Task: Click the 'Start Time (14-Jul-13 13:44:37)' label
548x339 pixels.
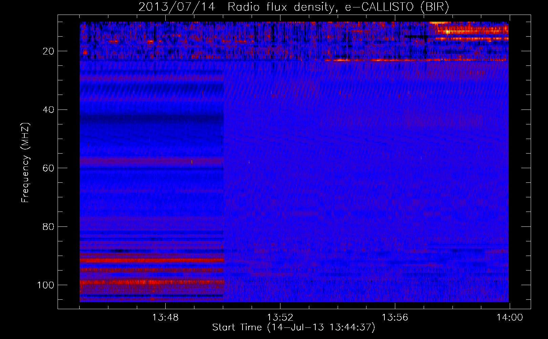Action: coord(294,327)
